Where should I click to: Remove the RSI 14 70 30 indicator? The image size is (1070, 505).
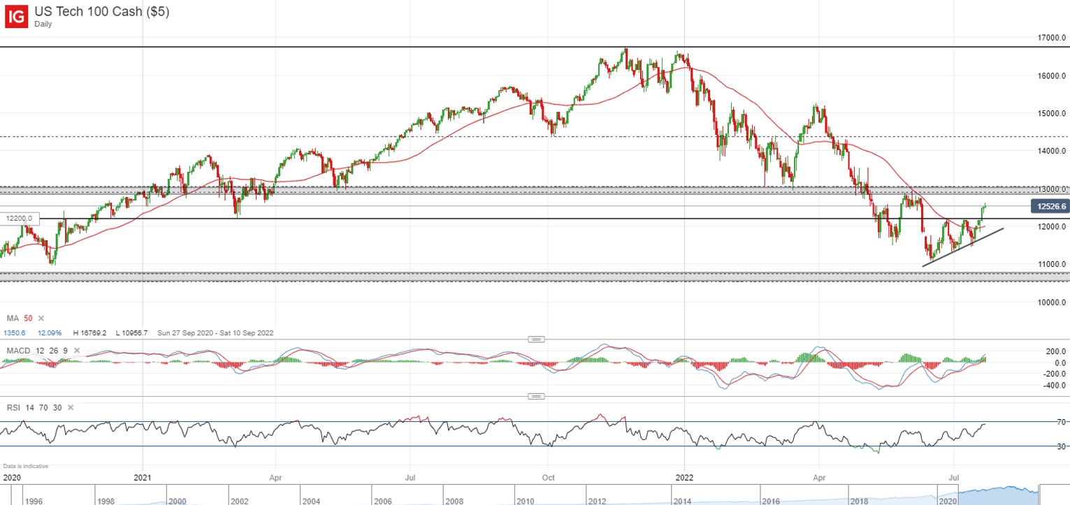69,407
